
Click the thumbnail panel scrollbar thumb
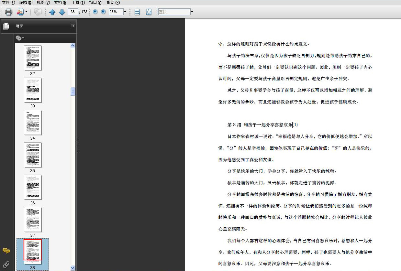72,92
